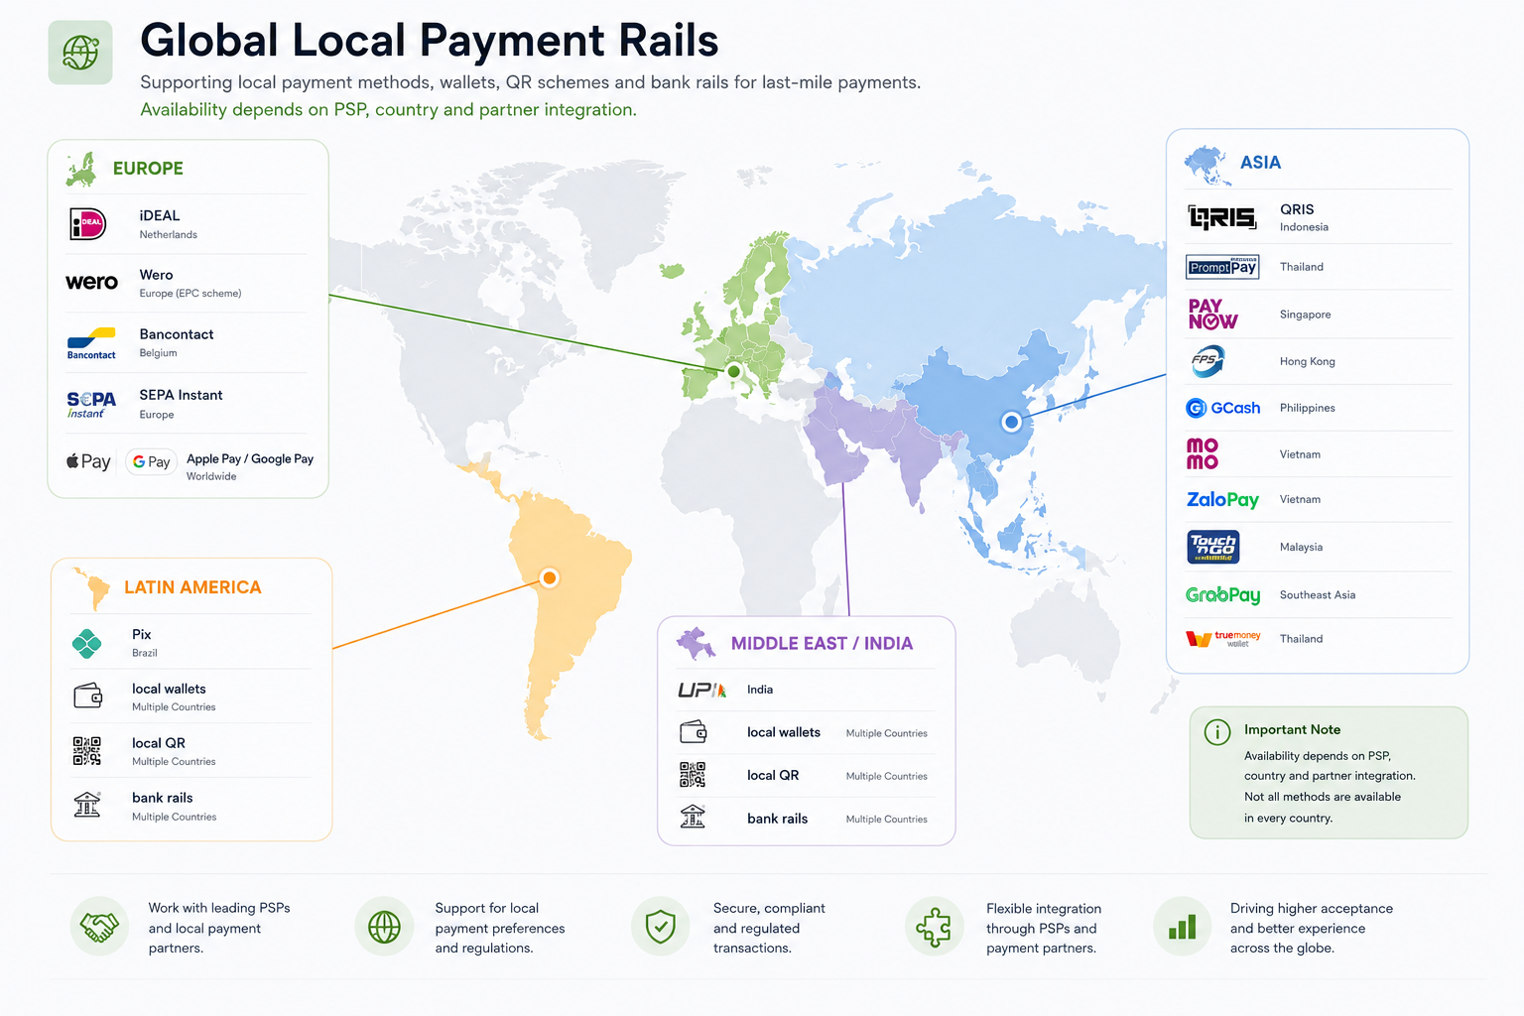Image resolution: width=1524 pixels, height=1016 pixels.
Task: Click the shield checkmark icon
Action: (x=661, y=927)
